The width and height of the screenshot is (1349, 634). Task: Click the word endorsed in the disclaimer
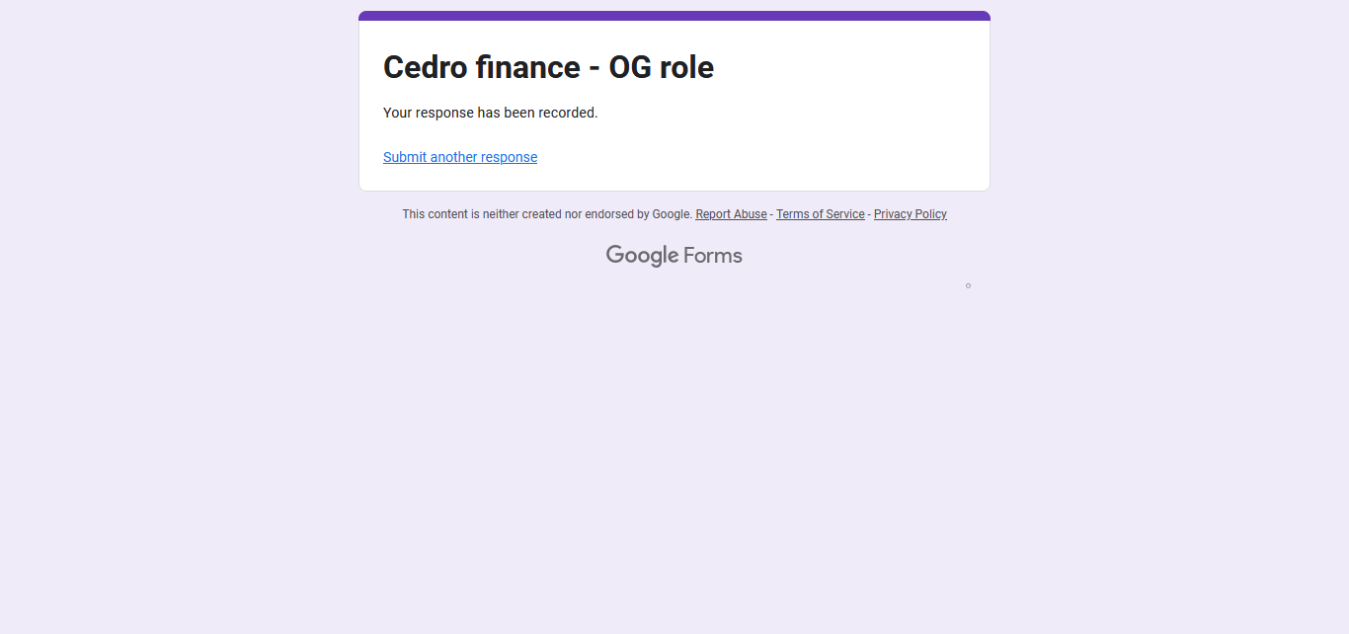(x=609, y=214)
